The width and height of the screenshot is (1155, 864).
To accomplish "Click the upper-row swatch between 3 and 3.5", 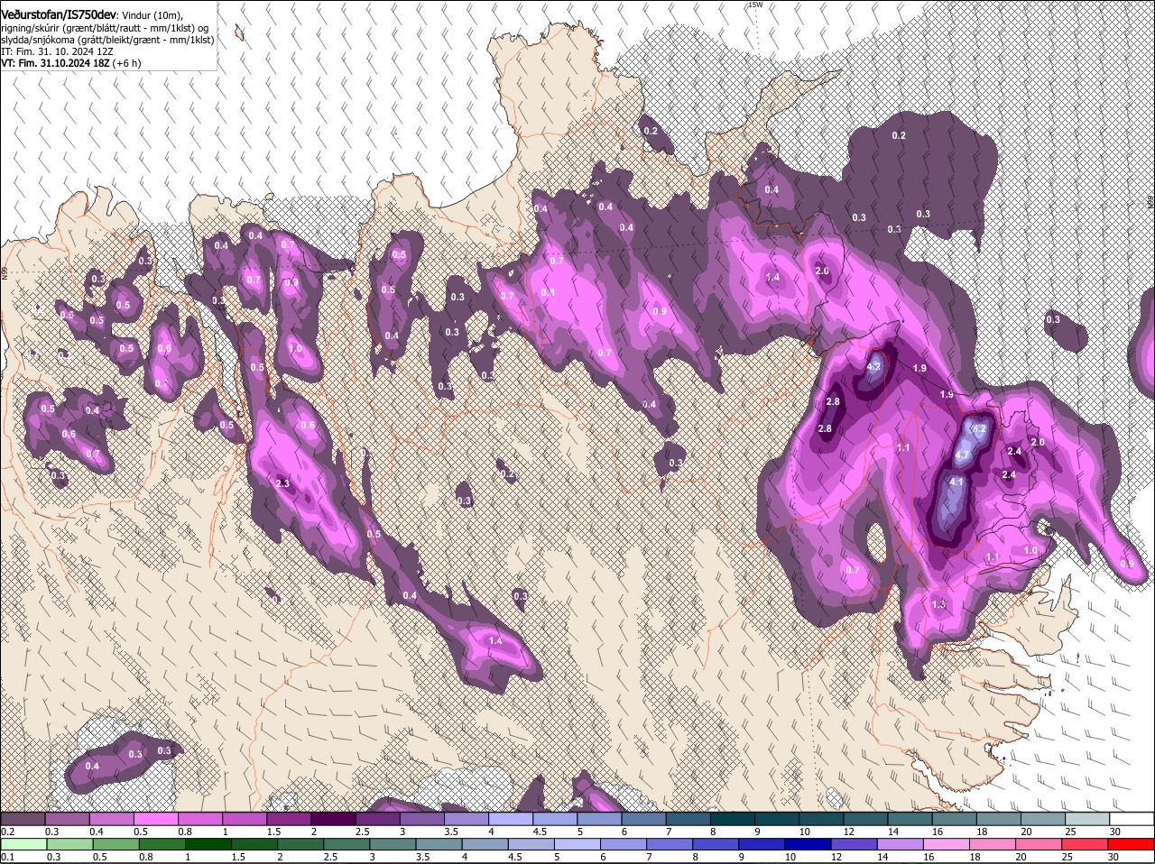I will (422, 819).
